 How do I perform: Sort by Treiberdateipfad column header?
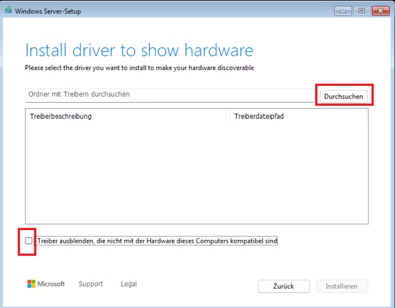click(x=298, y=116)
